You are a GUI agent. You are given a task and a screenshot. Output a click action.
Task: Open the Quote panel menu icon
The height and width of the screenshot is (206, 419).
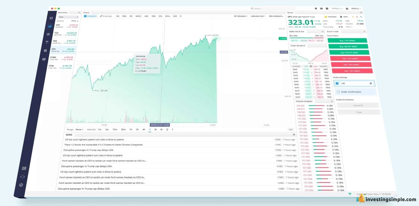[361, 12]
